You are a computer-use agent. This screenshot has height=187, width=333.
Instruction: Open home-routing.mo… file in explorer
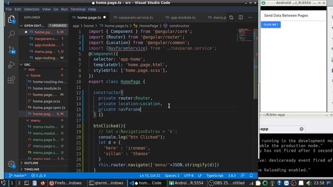pyautogui.click(x=50, y=82)
